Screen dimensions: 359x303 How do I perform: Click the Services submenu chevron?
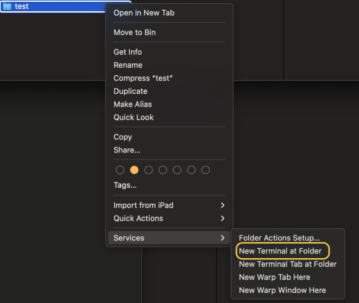click(223, 238)
